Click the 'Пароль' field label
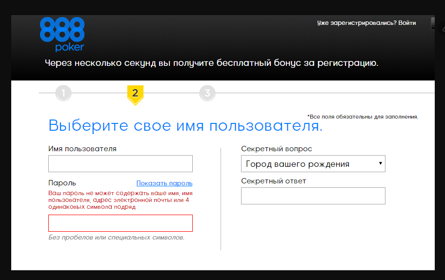Screen dimensions: 445x280 62,183
